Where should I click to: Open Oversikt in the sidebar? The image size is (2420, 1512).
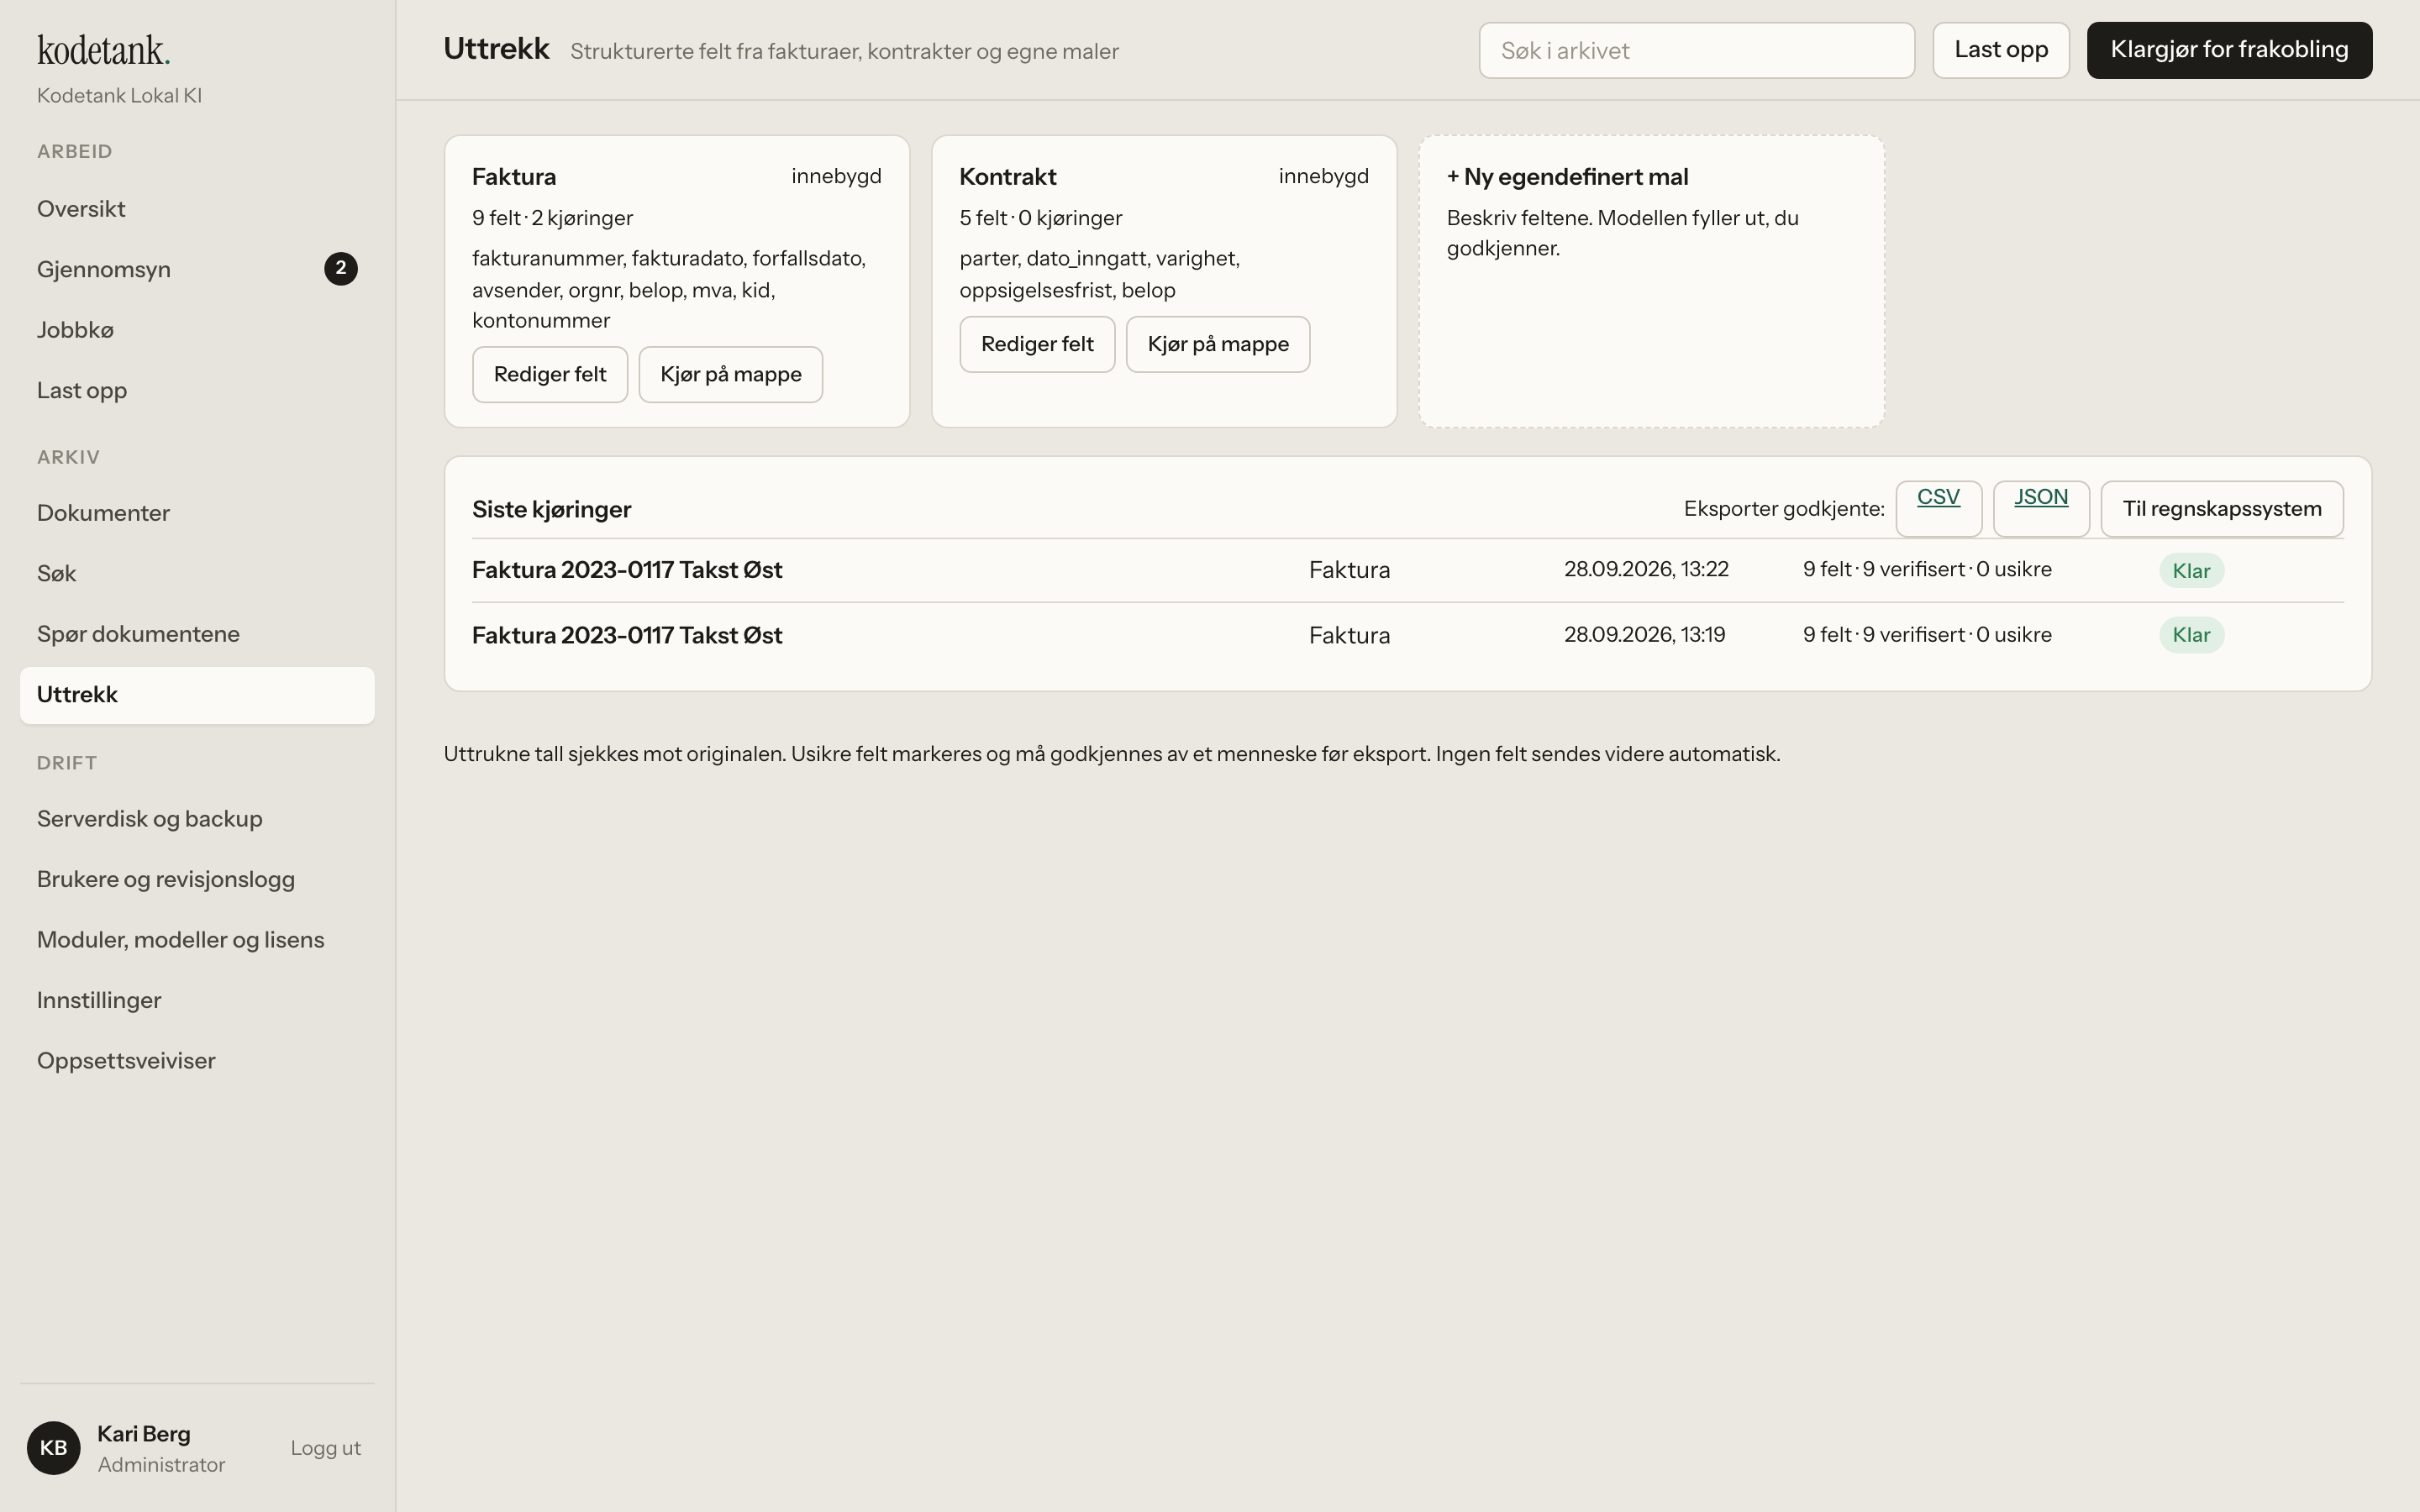coord(197,209)
